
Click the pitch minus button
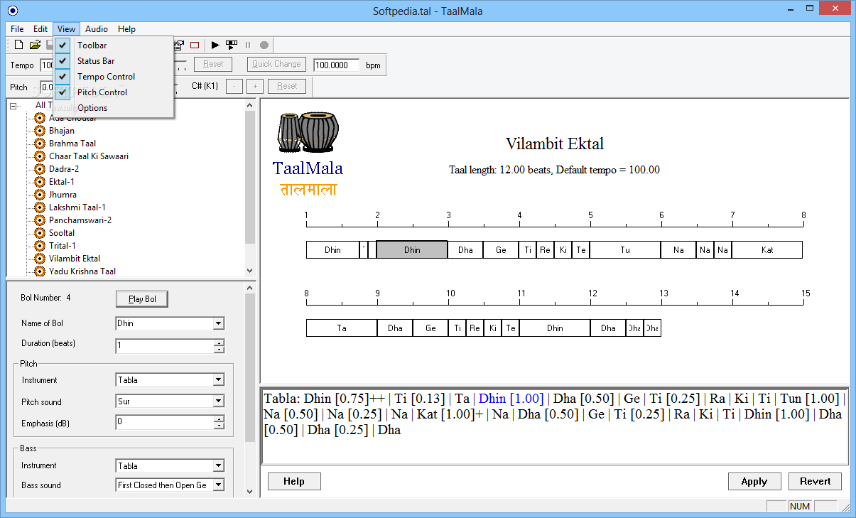click(234, 86)
